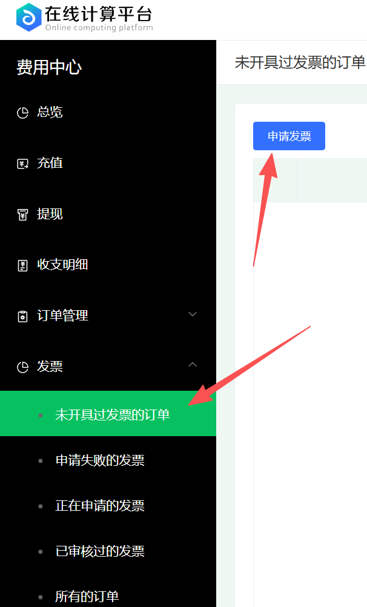This screenshot has height=607, width=367.
Task: Click the blue 申请发票 button
Action: 289,136
